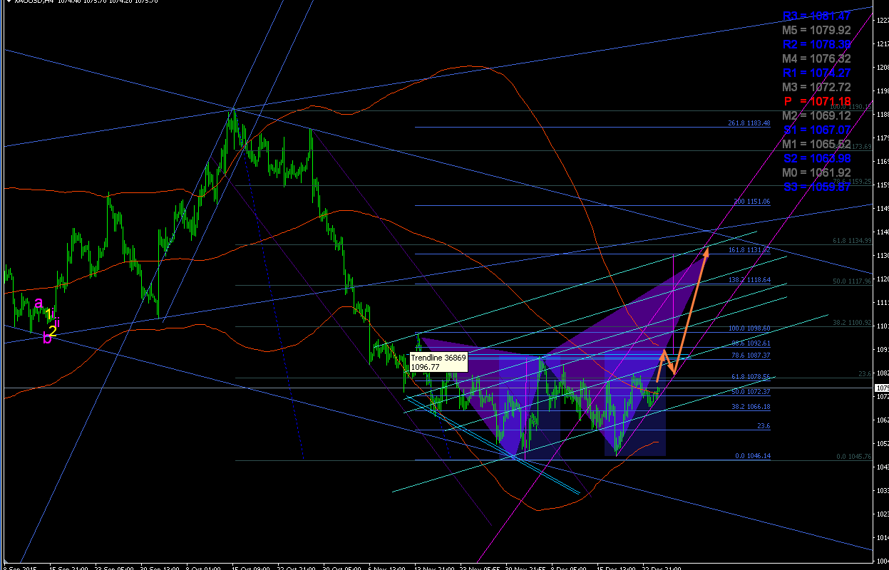Image resolution: width=889 pixels, height=570 pixels.
Task: Click the M2 = 1069.12 pivot label
Action: [x=816, y=115]
